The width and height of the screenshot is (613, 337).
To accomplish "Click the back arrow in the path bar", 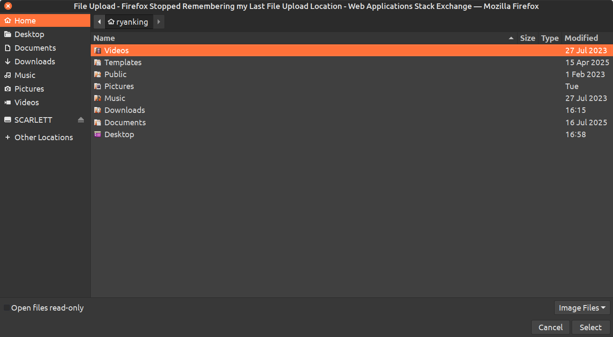I will (x=99, y=22).
